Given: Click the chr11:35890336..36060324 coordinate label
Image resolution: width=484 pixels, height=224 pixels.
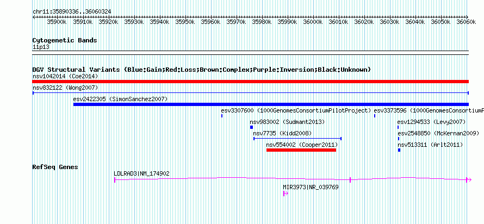Looking at the screenshot, I should (x=72, y=12).
